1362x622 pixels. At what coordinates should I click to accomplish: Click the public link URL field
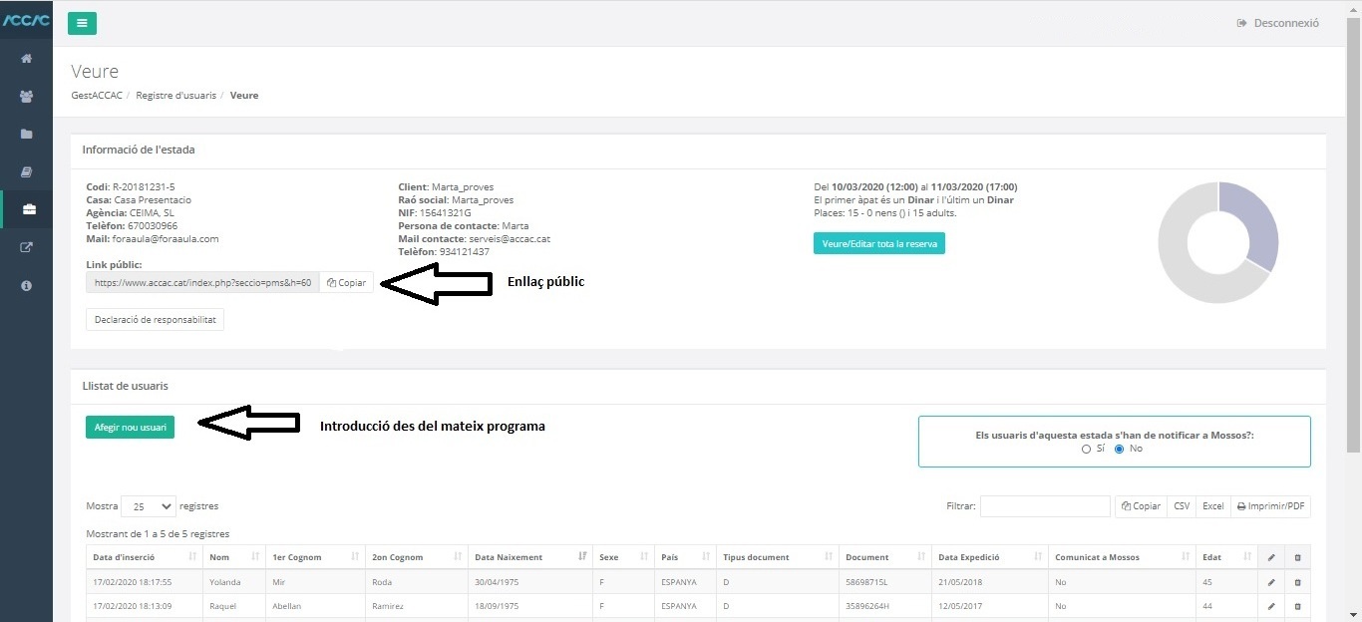coord(202,283)
